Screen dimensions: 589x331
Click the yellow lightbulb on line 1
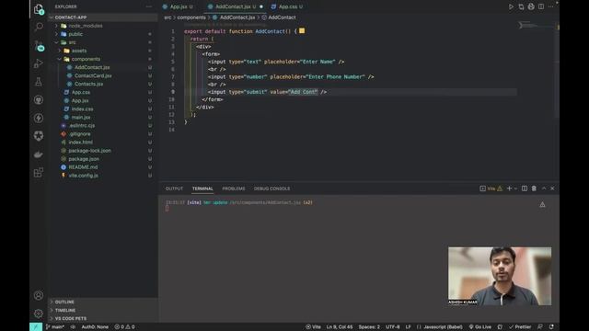(x=302, y=30)
